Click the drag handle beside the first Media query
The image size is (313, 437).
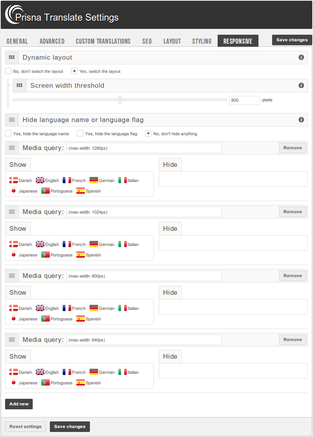click(x=12, y=148)
